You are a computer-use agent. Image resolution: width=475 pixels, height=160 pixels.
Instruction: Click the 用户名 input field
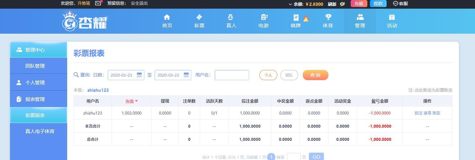click(232, 75)
